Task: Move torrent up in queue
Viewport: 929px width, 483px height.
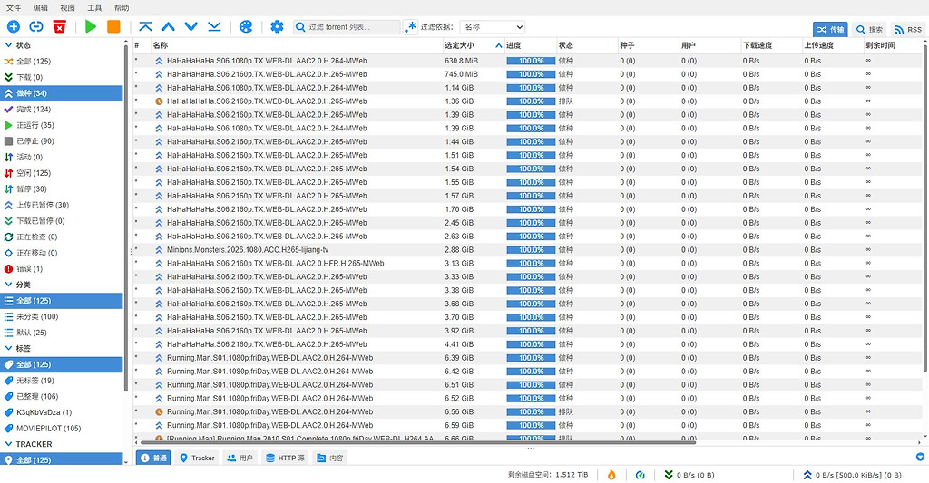Action: click(168, 26)
